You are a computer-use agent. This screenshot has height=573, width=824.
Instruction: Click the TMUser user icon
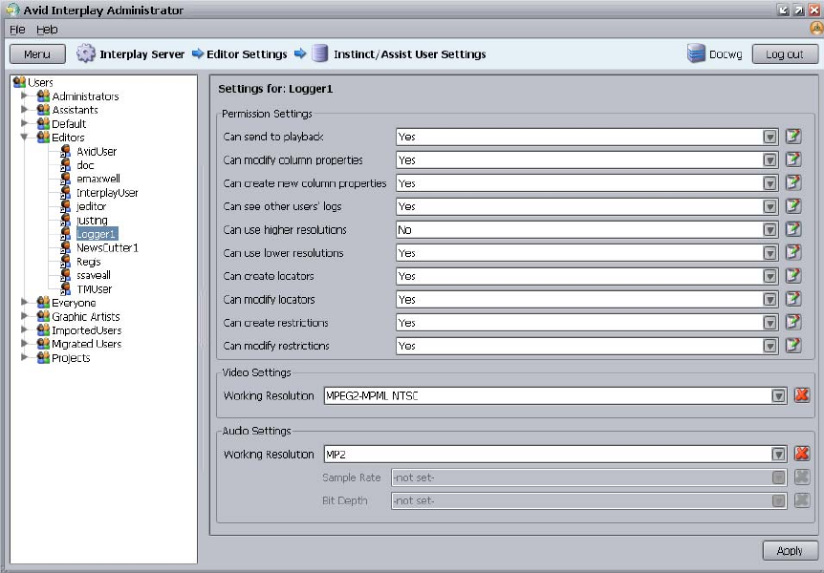pyautogui.click(x=65, y=288)
